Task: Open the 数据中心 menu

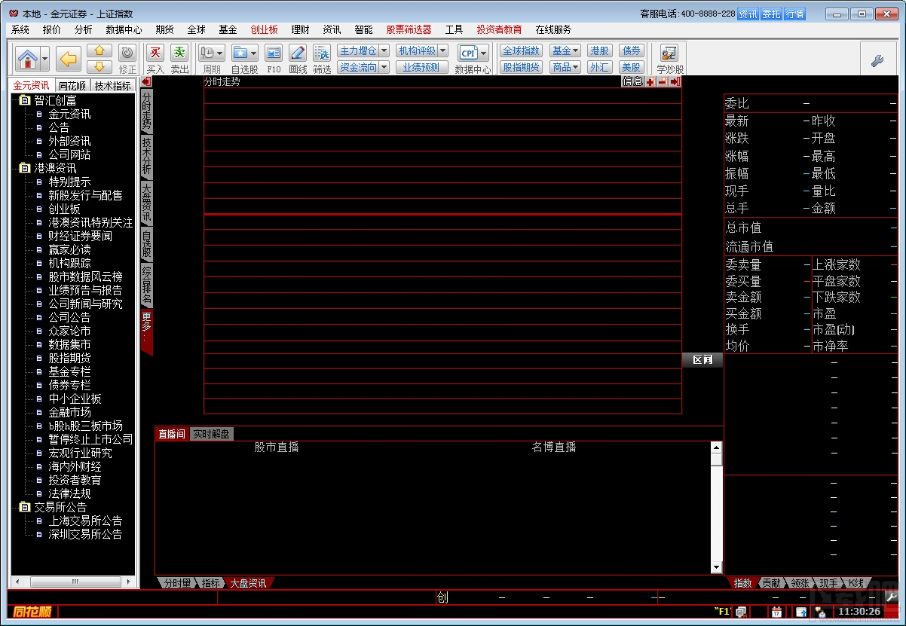Action: [x=124, y=29]
